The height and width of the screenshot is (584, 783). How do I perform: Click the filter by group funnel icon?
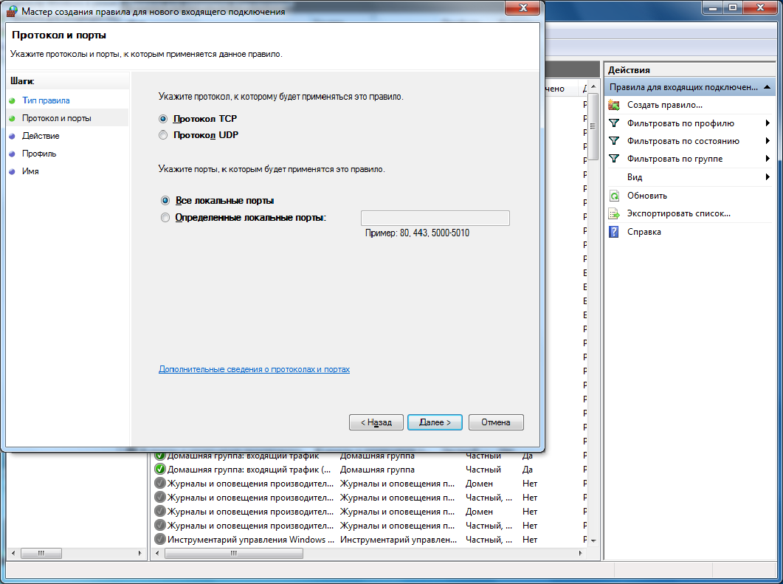pos(614,159)
